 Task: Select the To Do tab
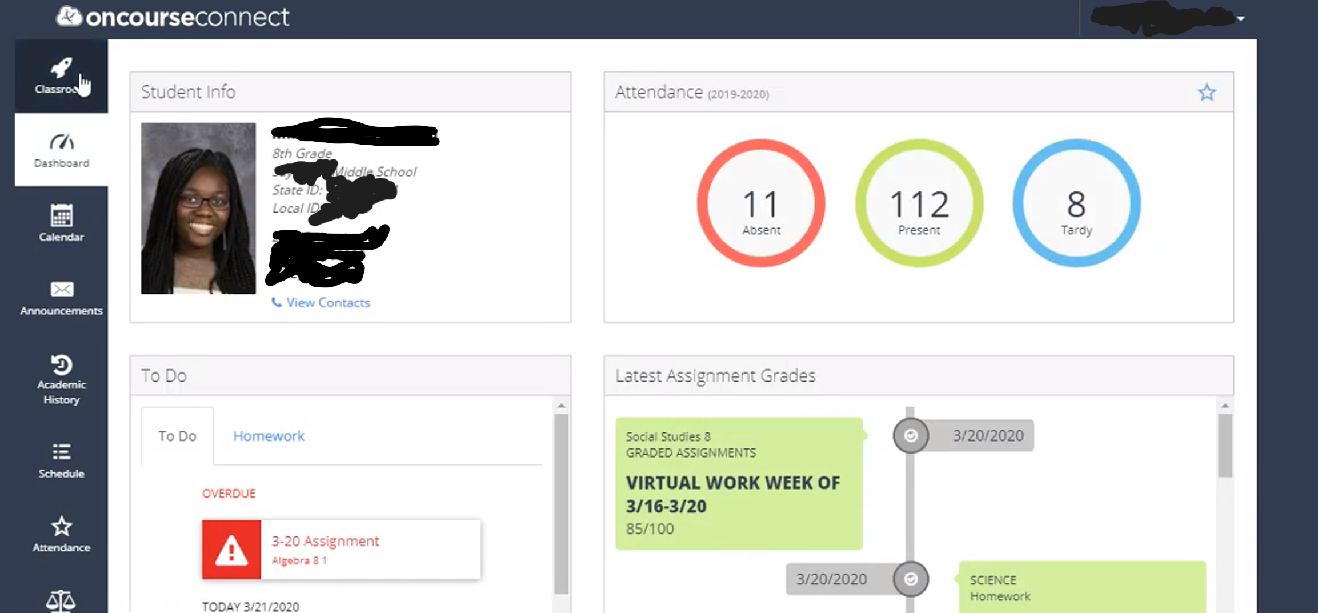click(177, 436)
